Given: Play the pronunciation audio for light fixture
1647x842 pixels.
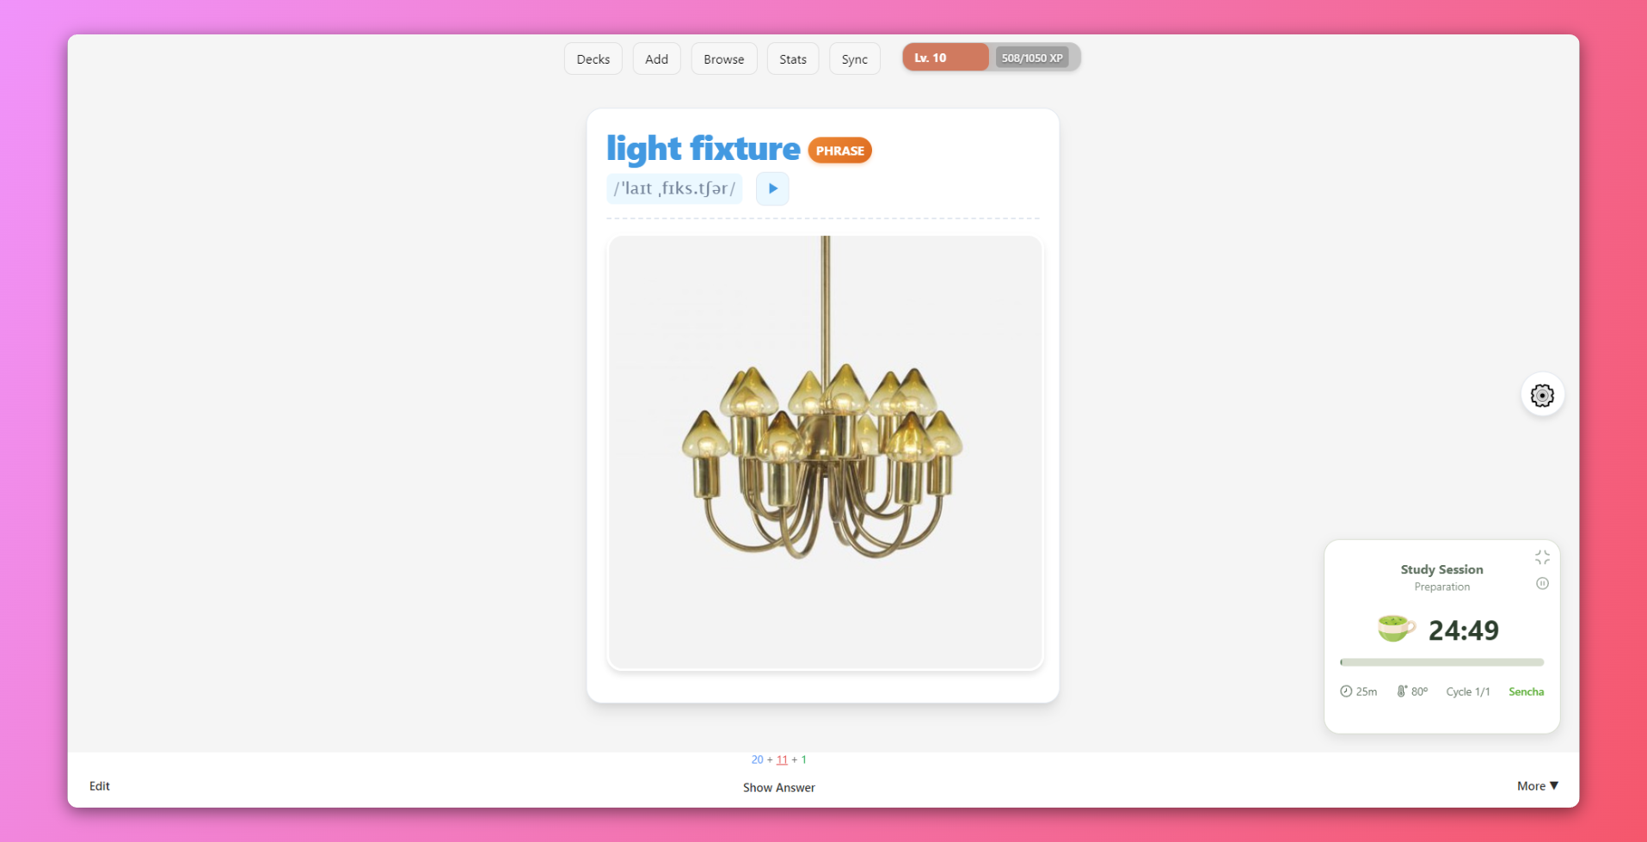Looking at the screenshot, I should pos(772,188).
